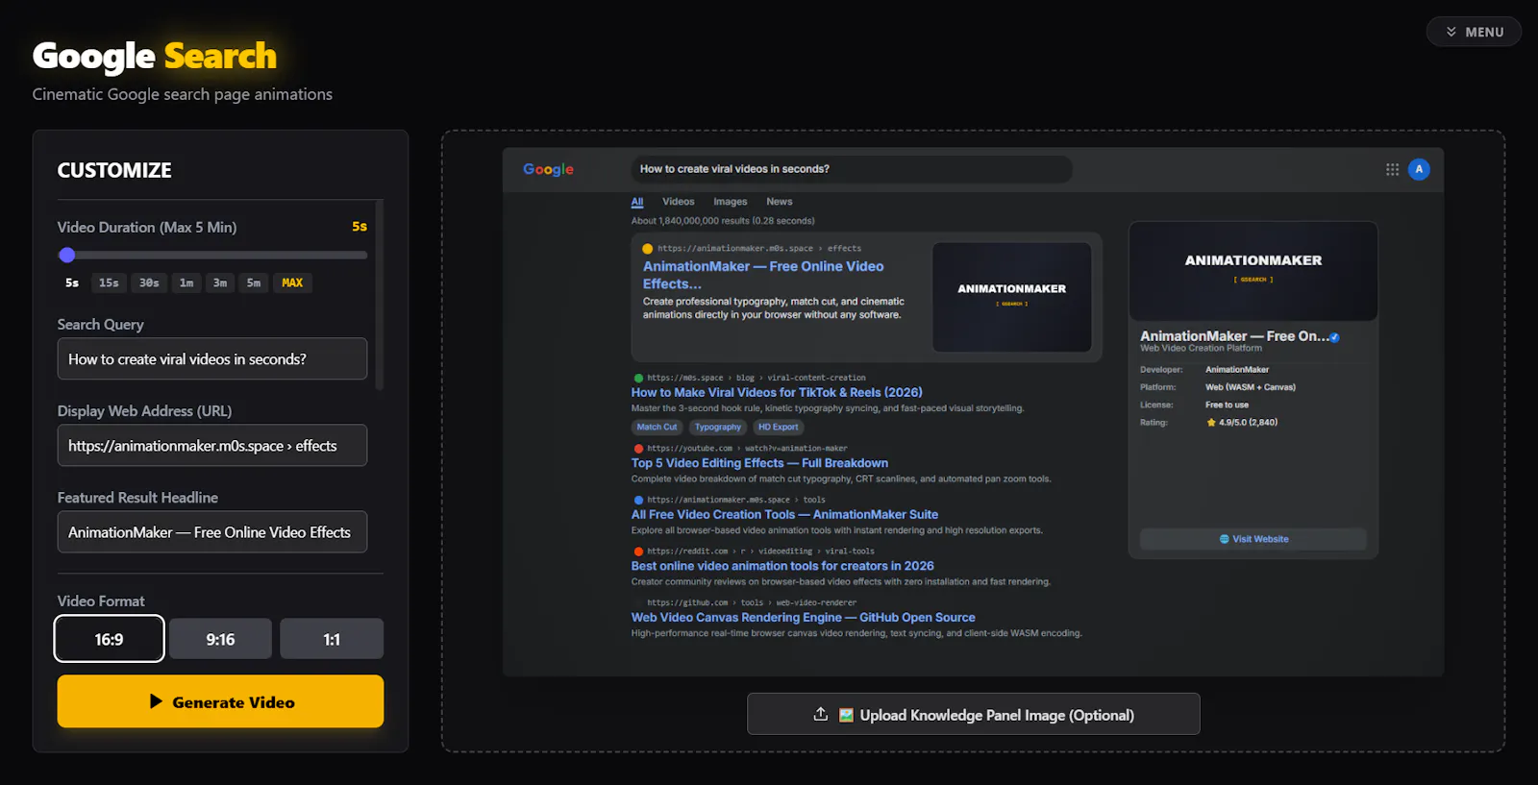Screen dimensions: 1538x785
Task: Click the CUSTOMIZE panel heading
Action: click(x=114, y=170)
